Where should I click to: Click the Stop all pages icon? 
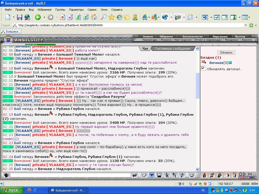click(70, 17)
